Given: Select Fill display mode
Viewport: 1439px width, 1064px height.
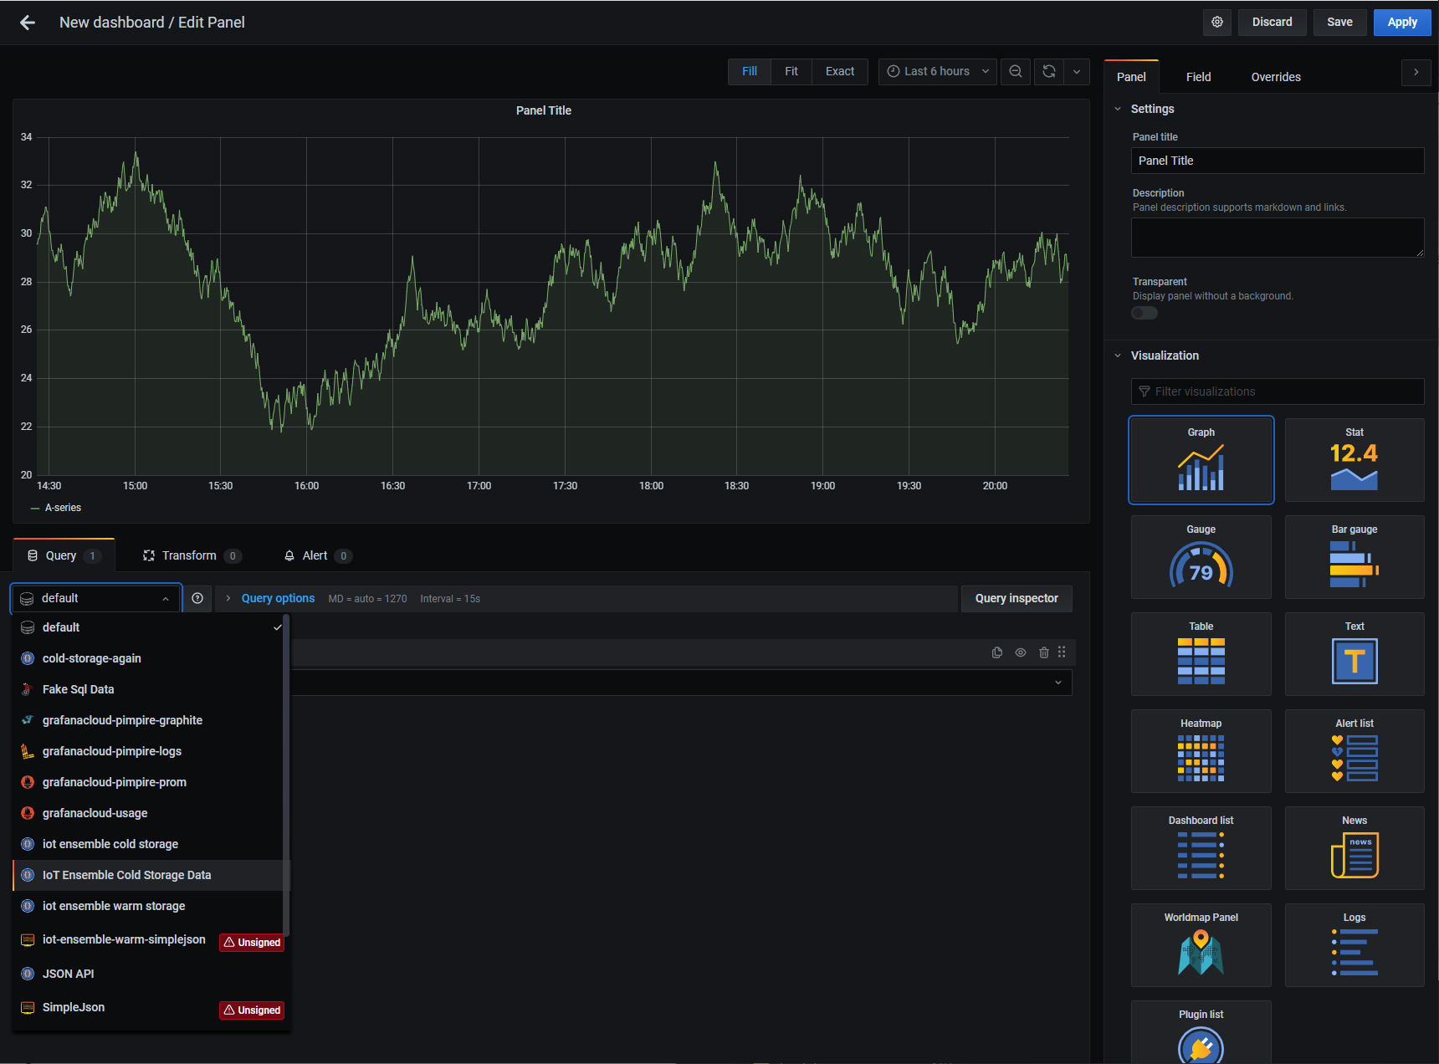Looking at the screenshot, I should pos(750,72).
